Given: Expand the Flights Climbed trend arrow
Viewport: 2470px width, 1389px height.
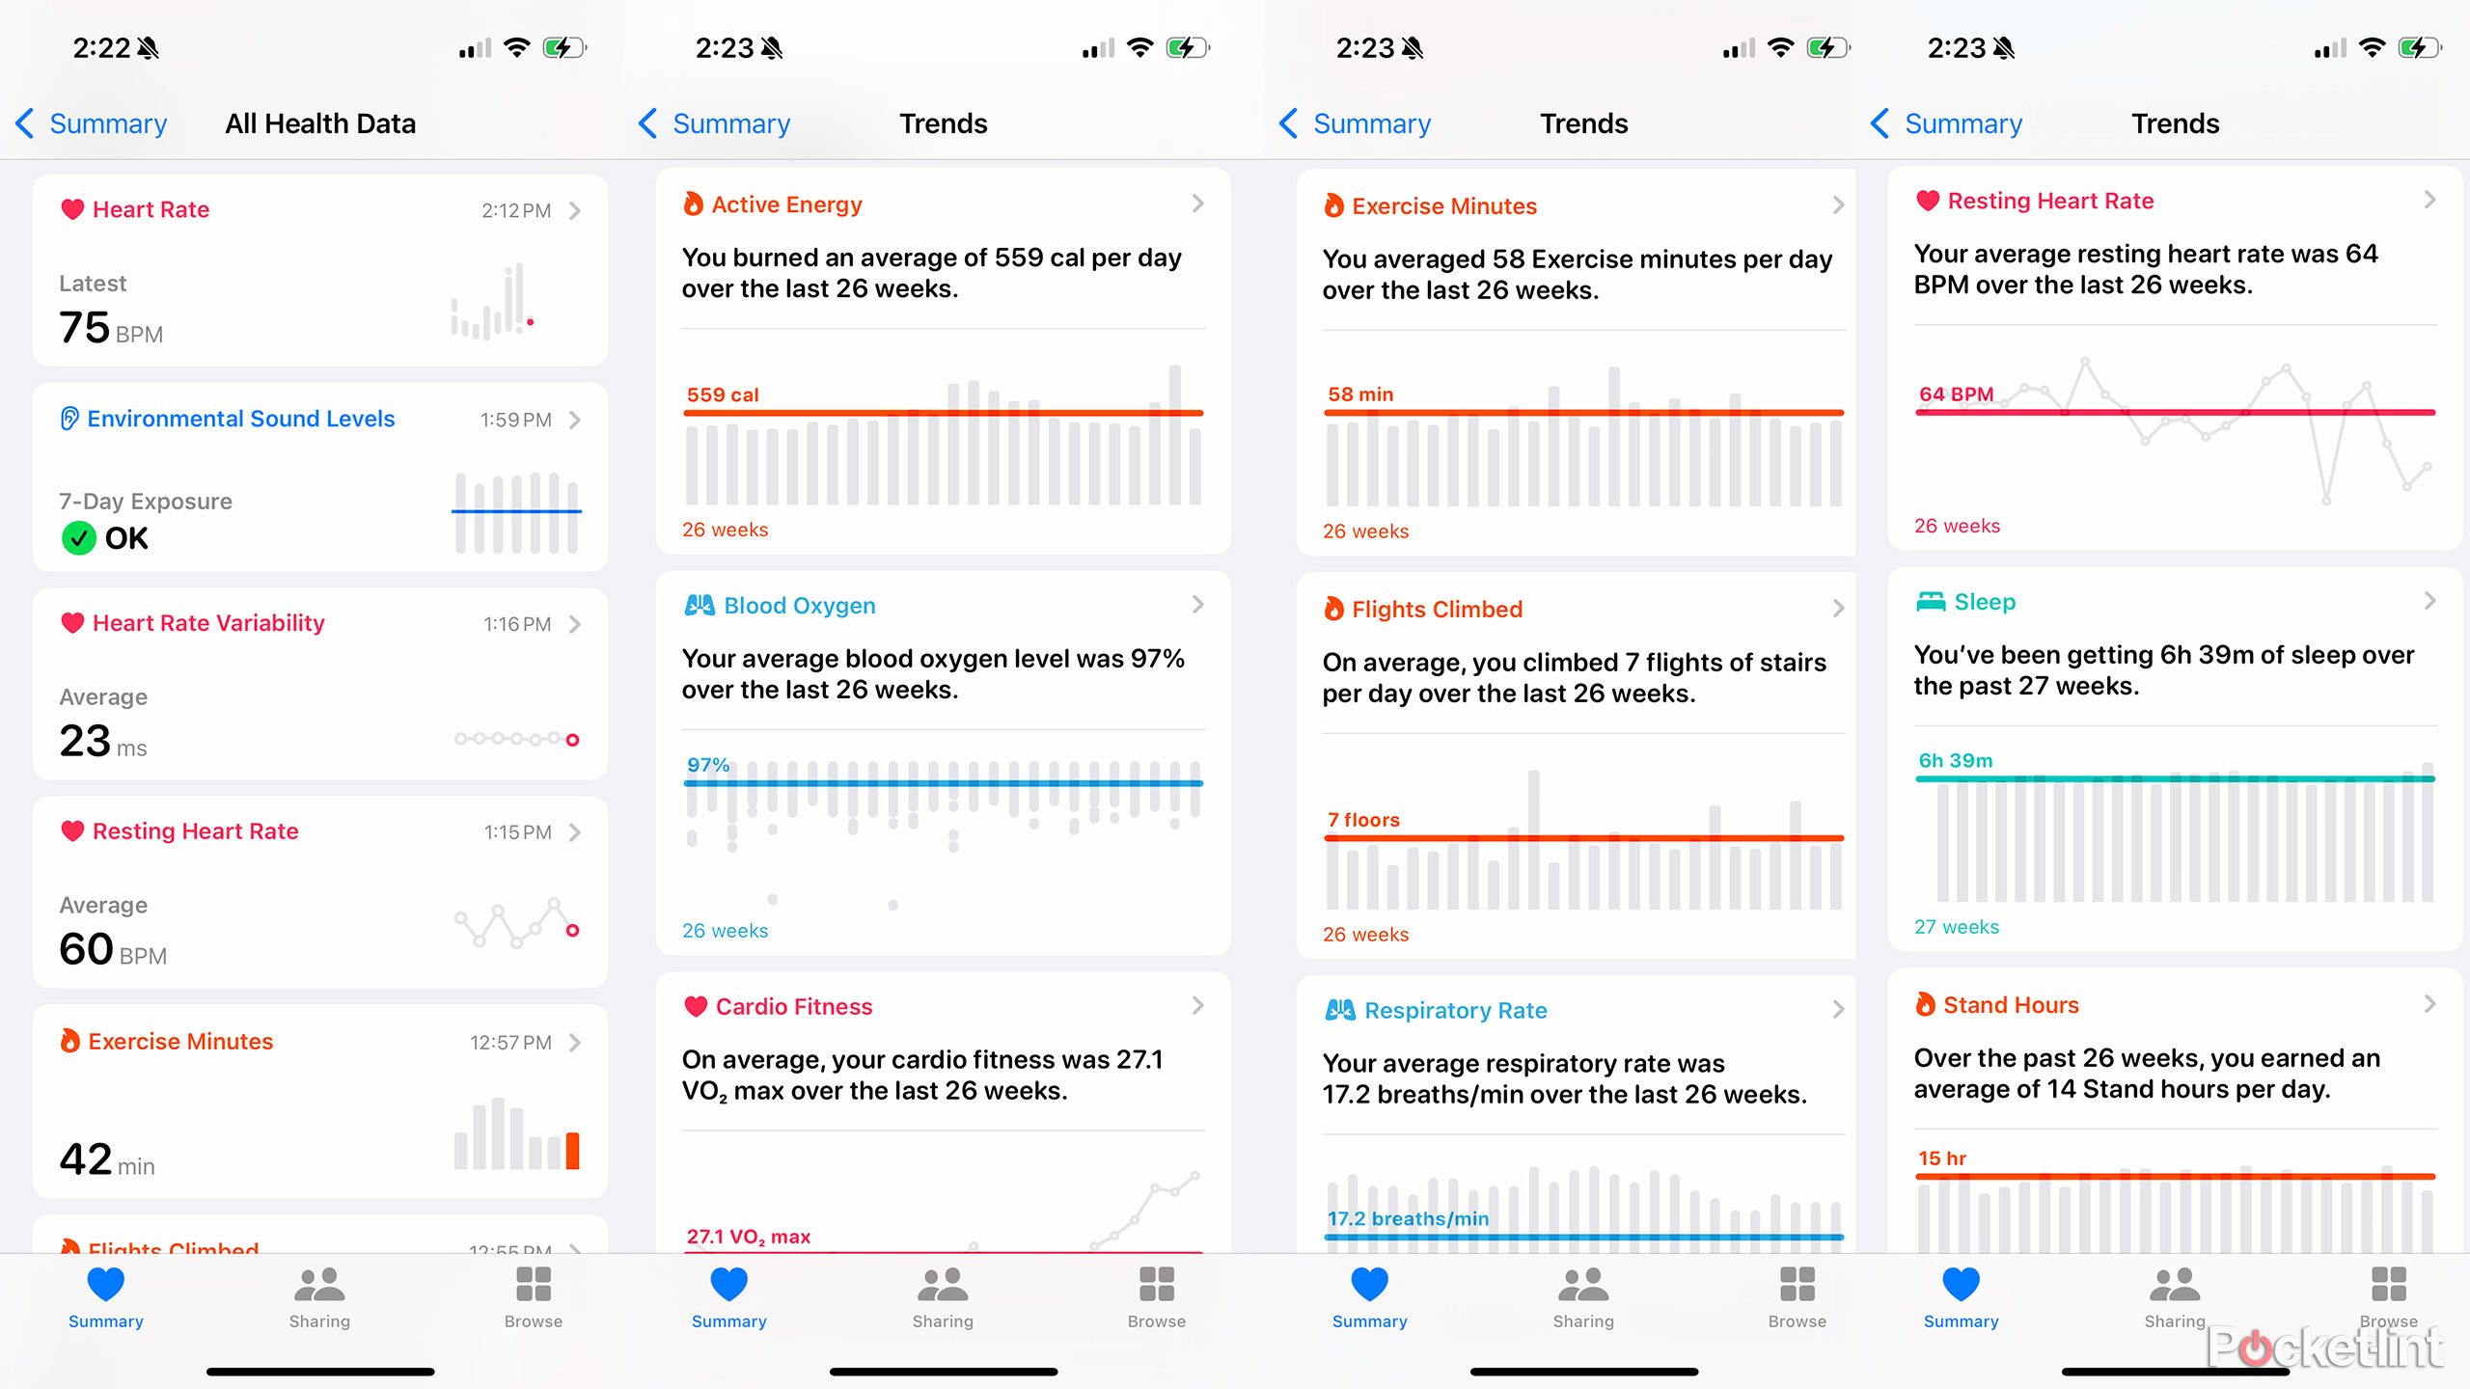Looking at the screenshot, I should pos(1837,606).
